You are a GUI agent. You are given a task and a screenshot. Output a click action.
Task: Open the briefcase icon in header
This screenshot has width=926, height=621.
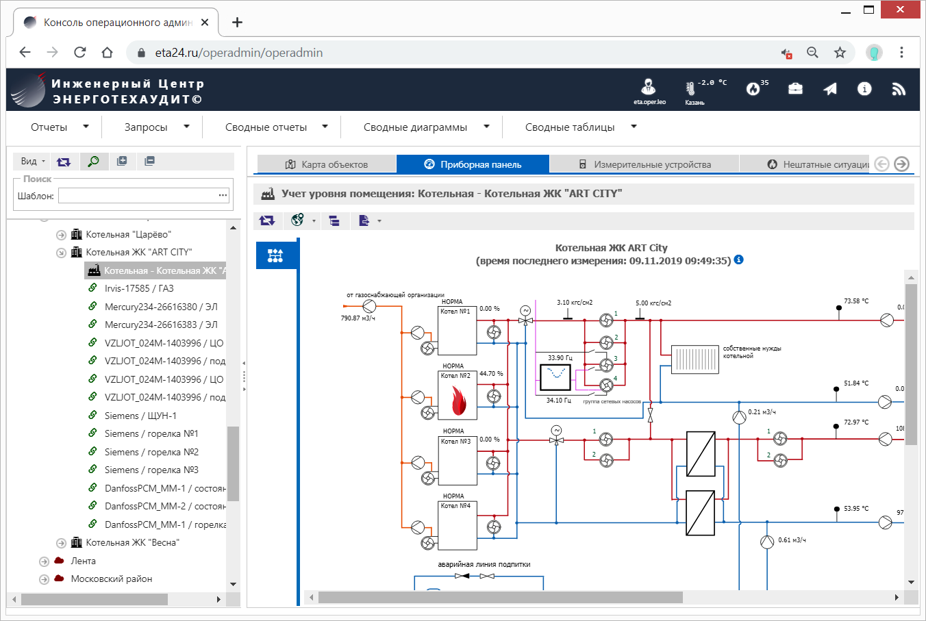coord(795,88)
